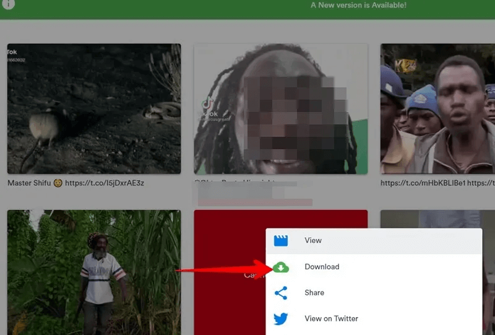Click the blue Share icon
The height and width of the screenshot is (335, 495).
tap(281, 293)
